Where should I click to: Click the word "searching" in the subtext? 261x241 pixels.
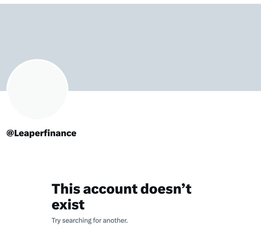point(77,221)
